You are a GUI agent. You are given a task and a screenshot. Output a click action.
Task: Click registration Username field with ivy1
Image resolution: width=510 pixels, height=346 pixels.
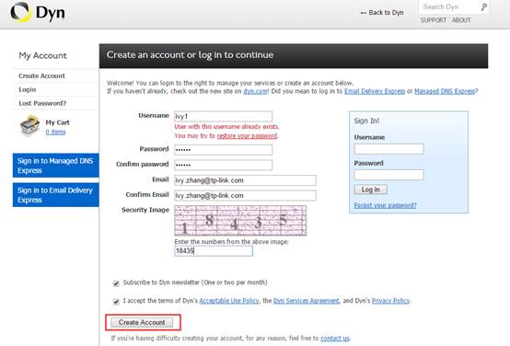click(223, 116)
